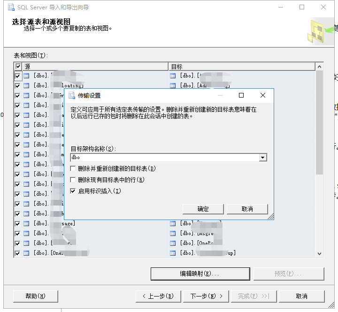Minimize the SQL Server wizard window
The width and height of the screenshot is (338, 312).
click(281, 8)
